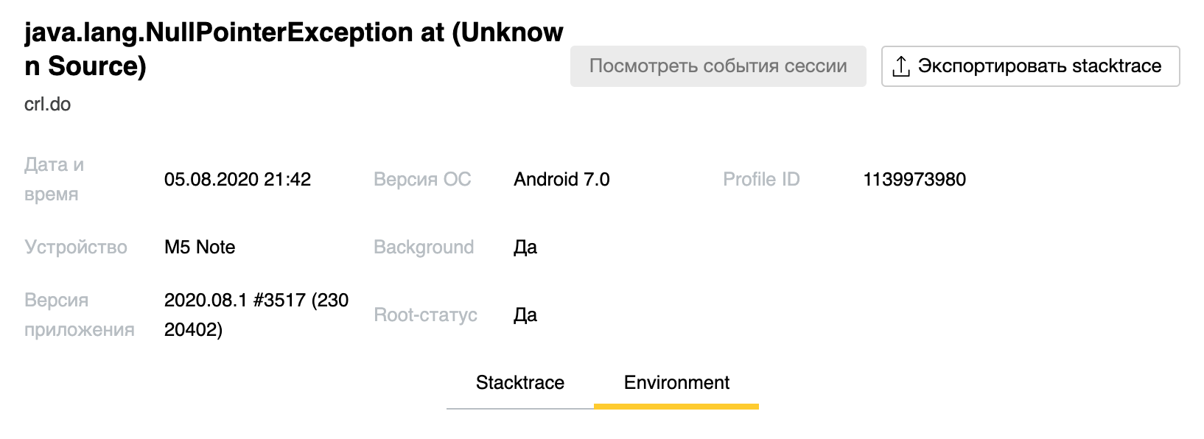This screenshot has width=1204, height=439.
Task: Switch to the Stacktrace tab
Action: pos(519,383)
